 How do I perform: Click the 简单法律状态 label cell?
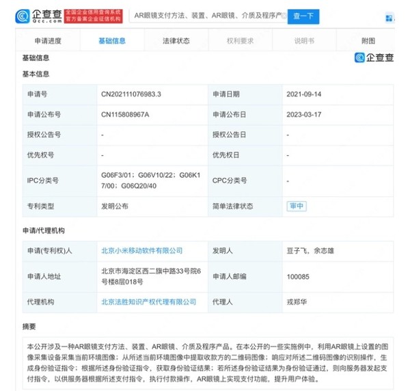point(245,206)
